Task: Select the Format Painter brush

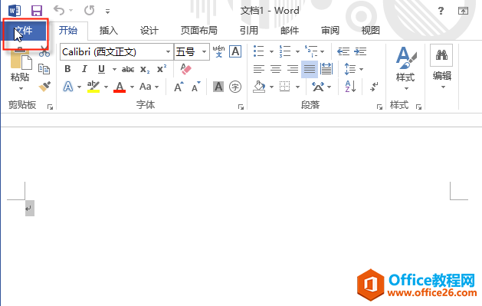Action: click(44, 87)
